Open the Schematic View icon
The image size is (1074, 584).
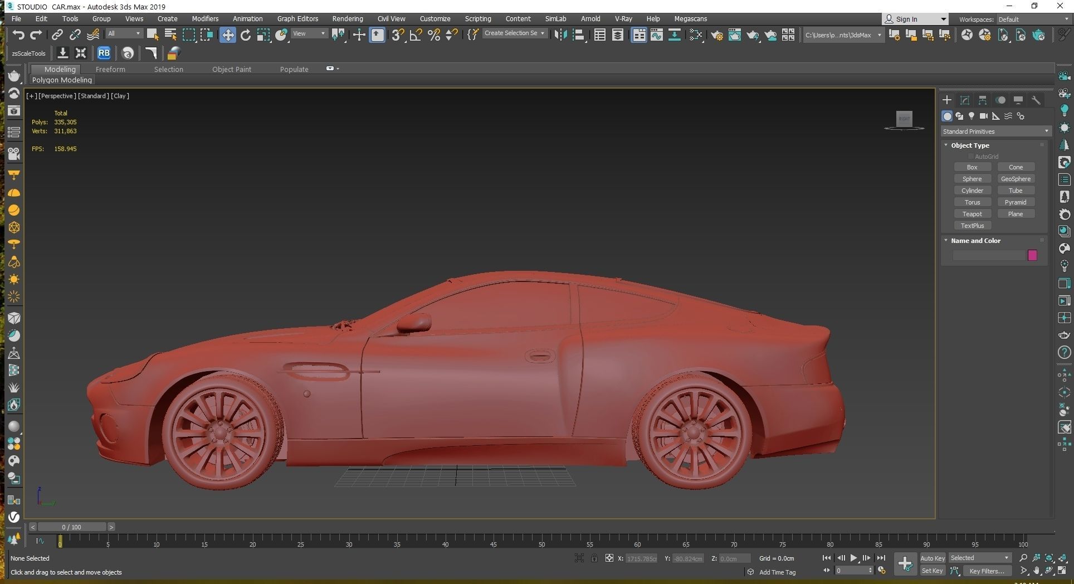674,35
